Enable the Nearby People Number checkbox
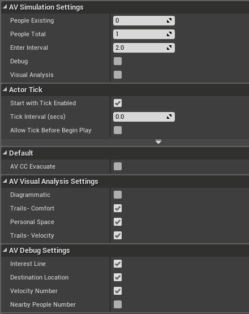 pos(118,304)
